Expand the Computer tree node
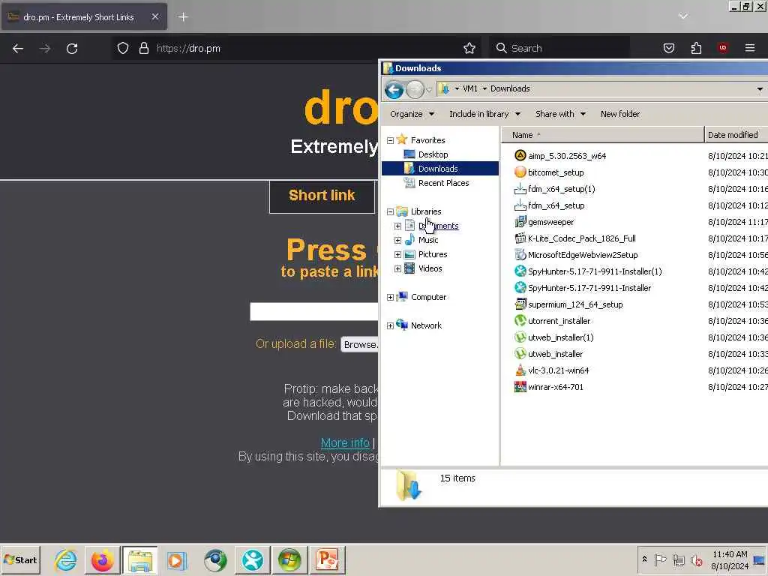Screen dimensions: 768x576 [390, 297]
